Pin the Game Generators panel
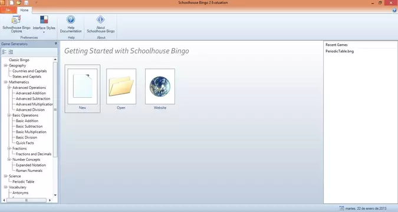This screenshot has height=212, width=398. click(56, 44)
